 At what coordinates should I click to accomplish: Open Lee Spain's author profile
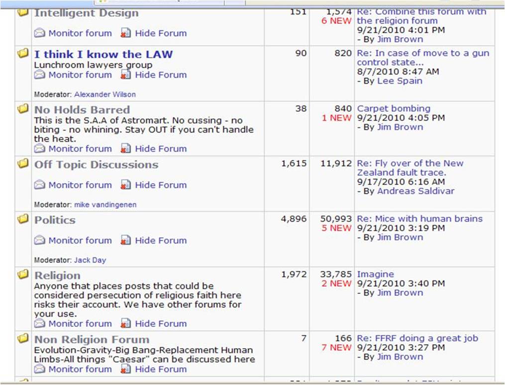(x=400, y=81)
